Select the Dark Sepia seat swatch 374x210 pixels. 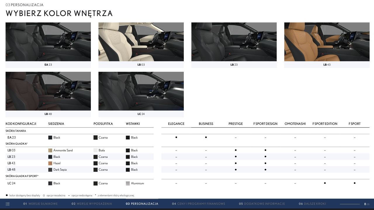coord(50,170)
